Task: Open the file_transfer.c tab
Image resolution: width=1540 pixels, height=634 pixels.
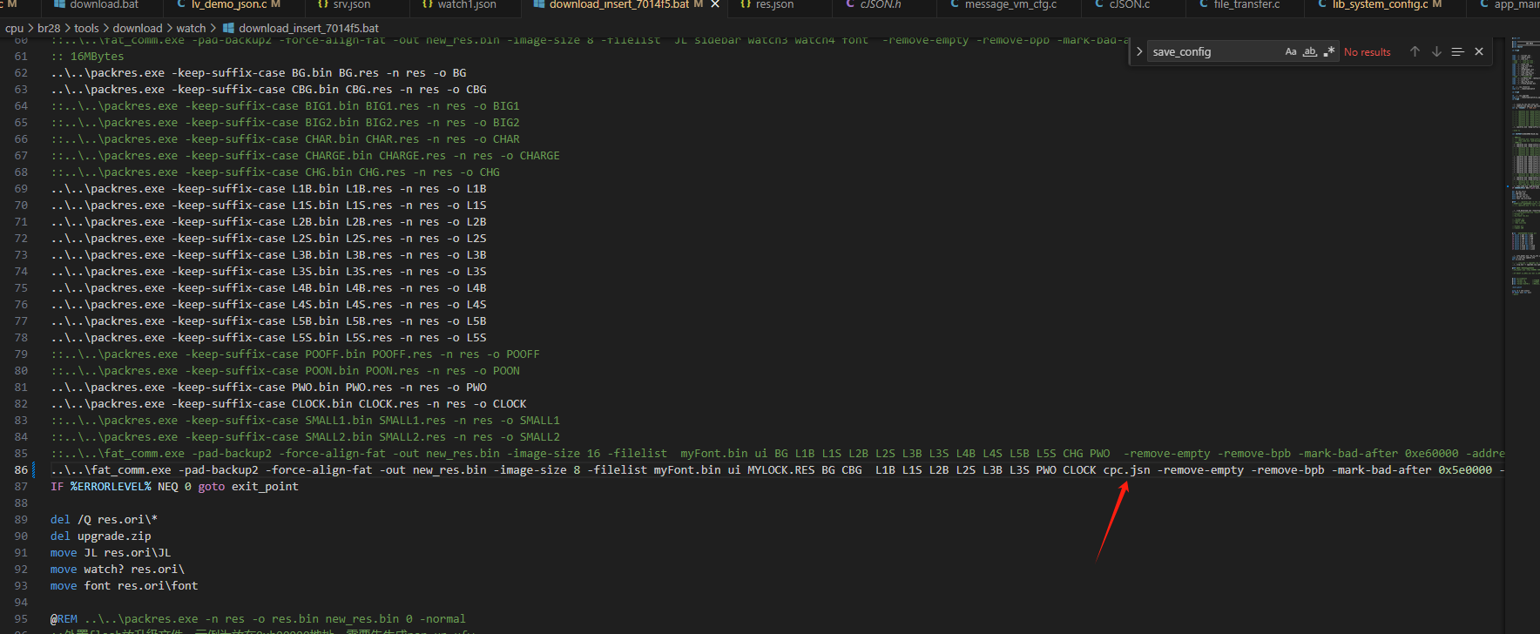Action: pyautogui.click(x=1246, y=5)
